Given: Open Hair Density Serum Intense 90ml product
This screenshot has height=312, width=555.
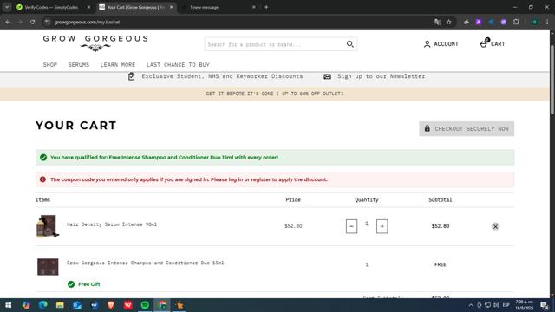Looking at the screenshot, I should tap(112, 224).
